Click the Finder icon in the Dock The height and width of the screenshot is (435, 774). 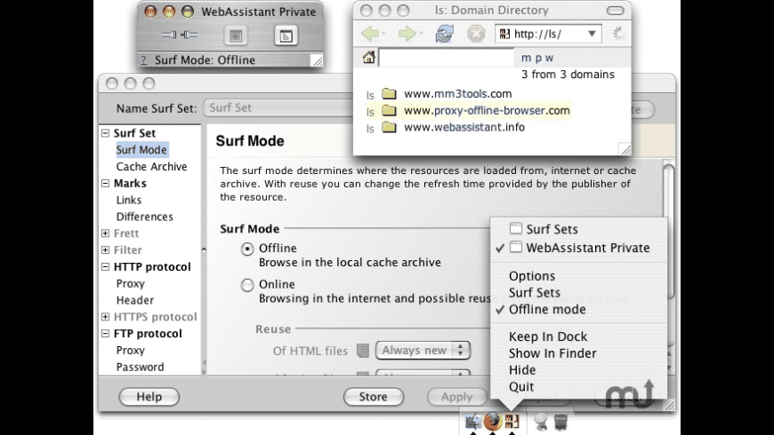coord(473,421)
